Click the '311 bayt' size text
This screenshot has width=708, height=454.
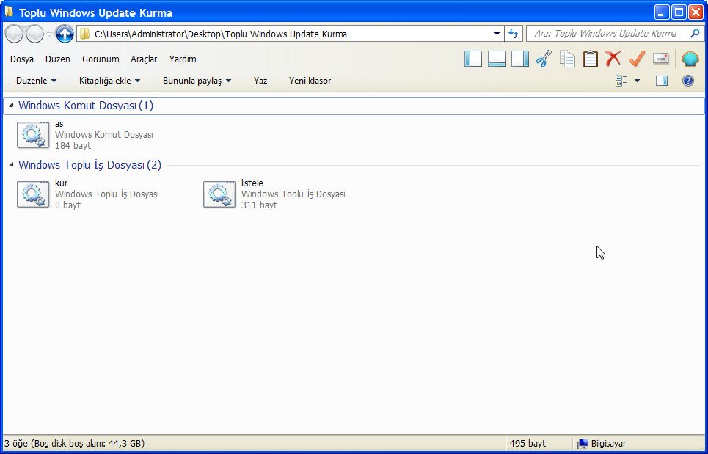point(259,205)
